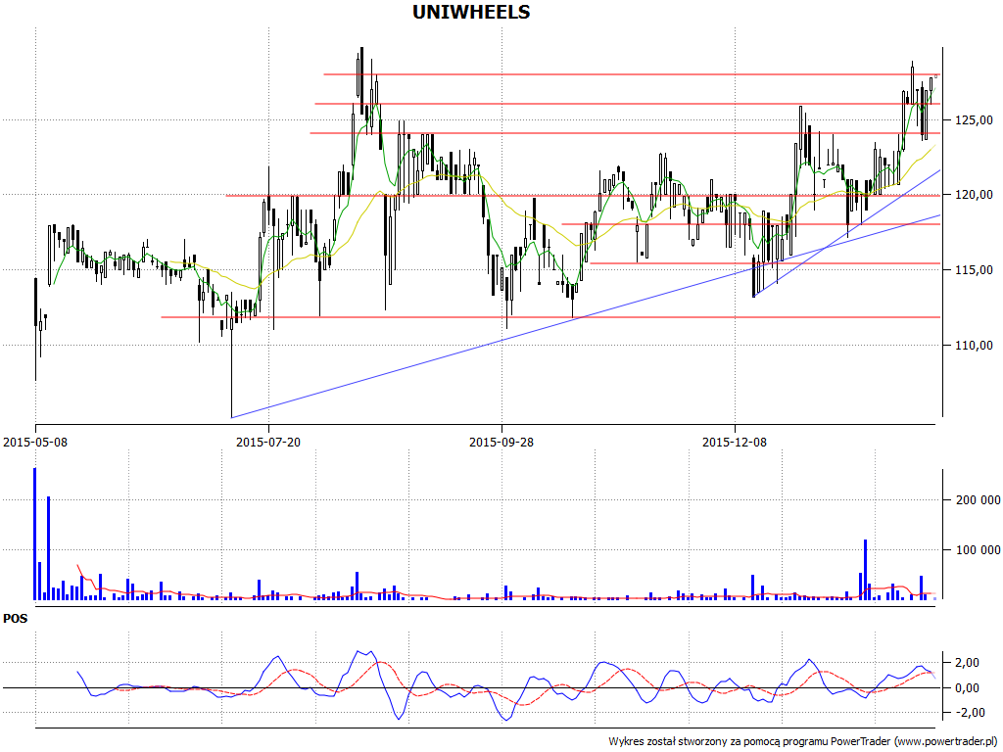Select the 2015-07-20 date label
Viewport: 1003px width, 752px height.
coord(268,442)
